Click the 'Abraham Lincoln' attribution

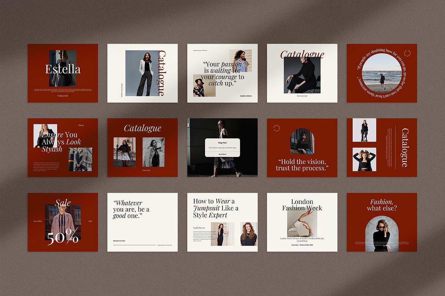click(x=119, y=240)
